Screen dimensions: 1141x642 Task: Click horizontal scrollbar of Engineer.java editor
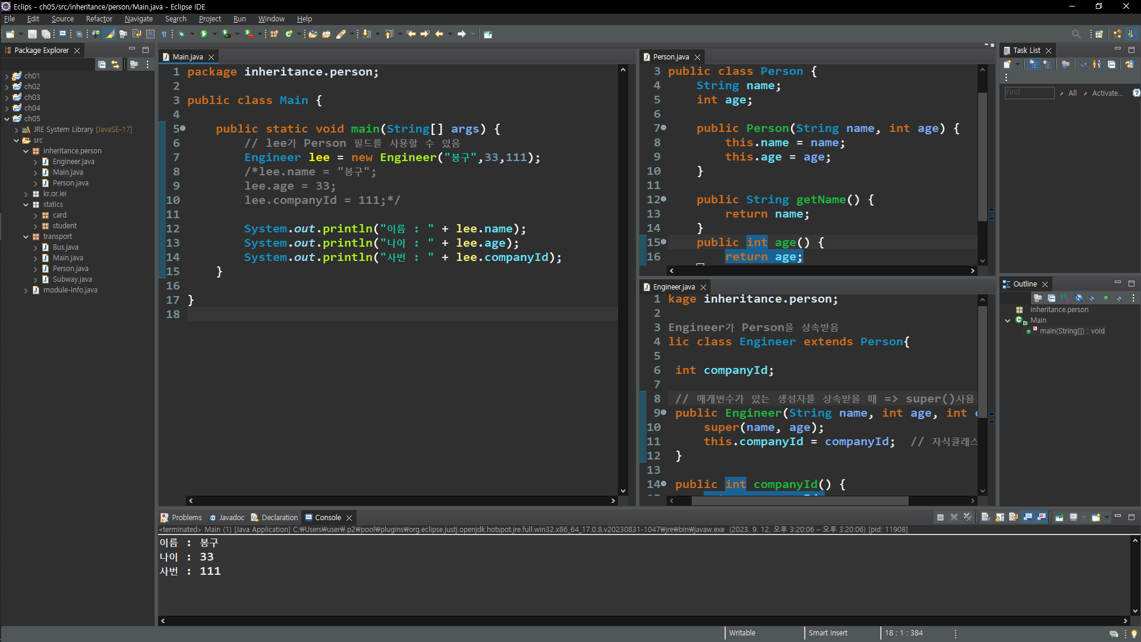tap(799, 501)
